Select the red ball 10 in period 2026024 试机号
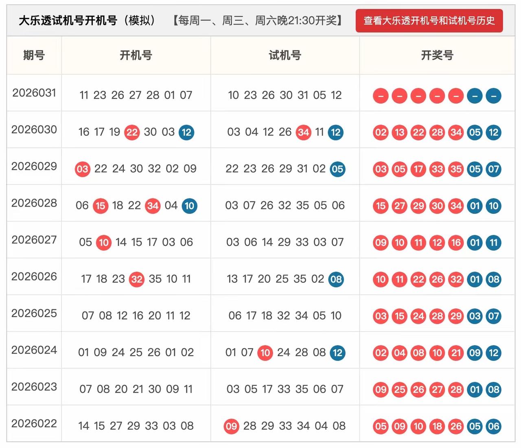Viewport: 521px width, 448px height. [x=265, y=353]
